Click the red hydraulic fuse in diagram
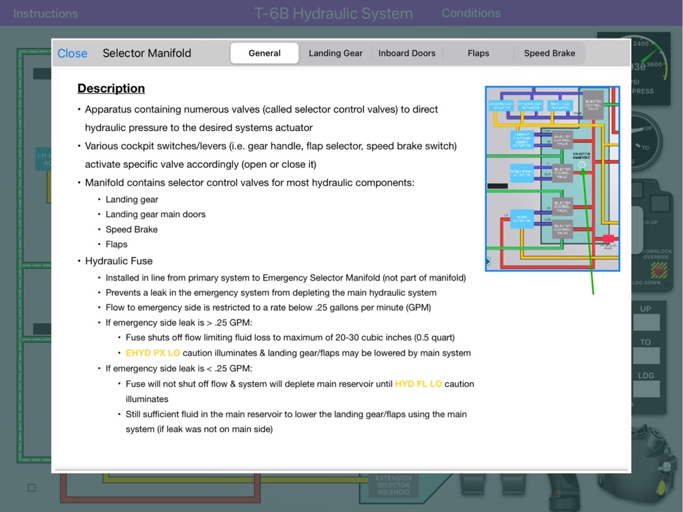The height and width of the screenshot is (512, 683). pos(607,238)
